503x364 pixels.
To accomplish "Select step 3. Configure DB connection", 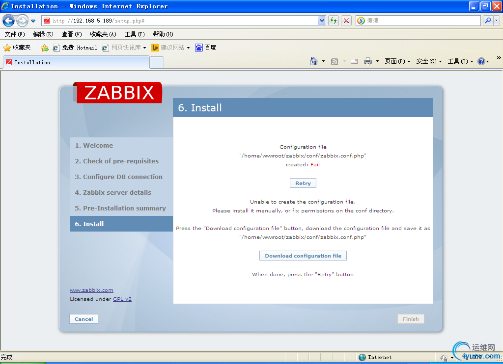I will point(119,177).
